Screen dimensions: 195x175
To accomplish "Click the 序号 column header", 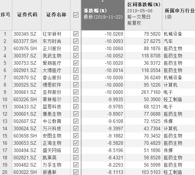I will [6, 15].
